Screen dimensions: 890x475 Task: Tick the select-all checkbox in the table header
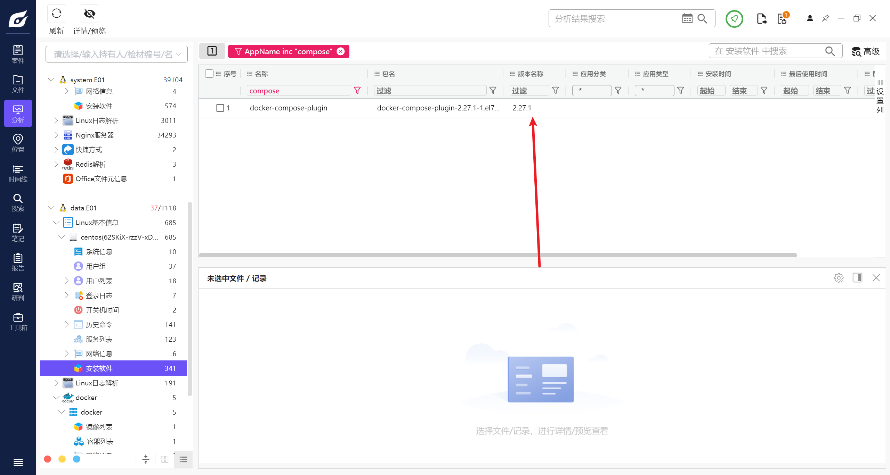pos(209,74)
